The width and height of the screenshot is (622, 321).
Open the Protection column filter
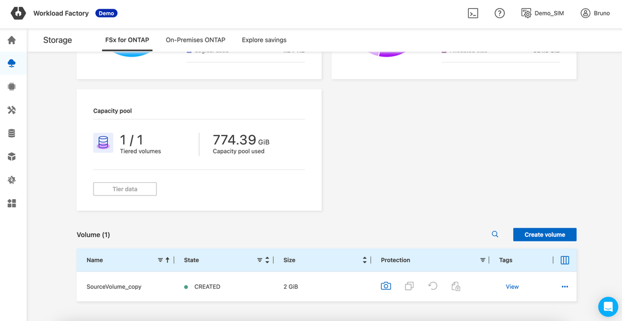pos(483,260)
